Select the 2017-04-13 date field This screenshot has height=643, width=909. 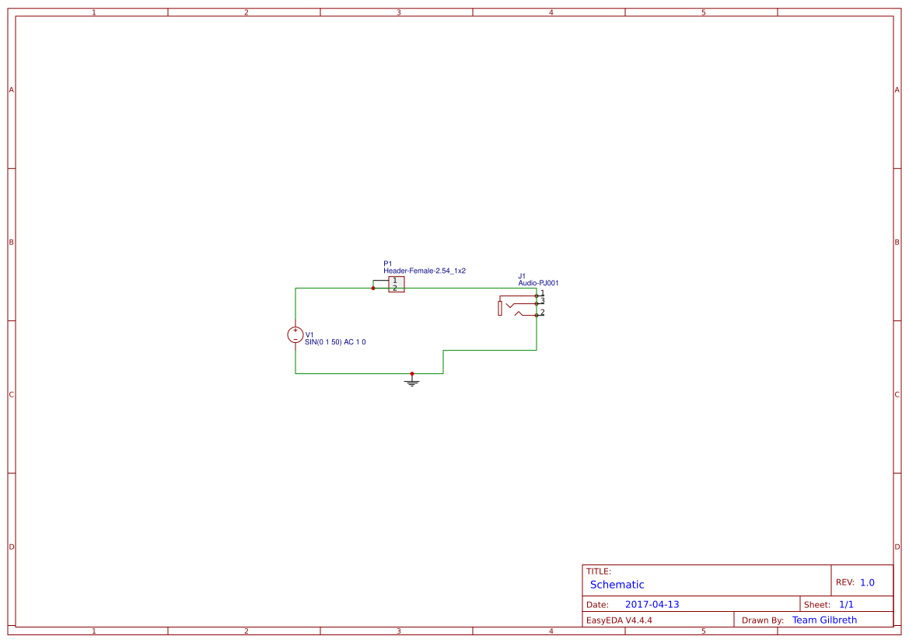[653, 603]
